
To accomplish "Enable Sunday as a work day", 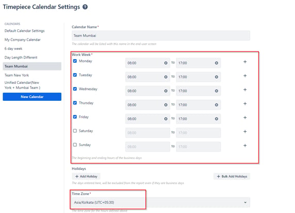I will click(x=75, y=145).
